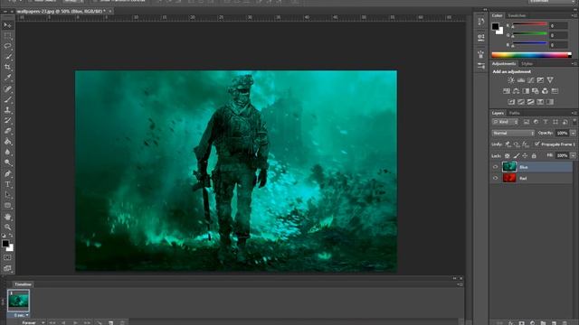Open the Opacity slider dropdown arrow
Viewport: 579px width, 325px height.
click(x=573, y=133)
